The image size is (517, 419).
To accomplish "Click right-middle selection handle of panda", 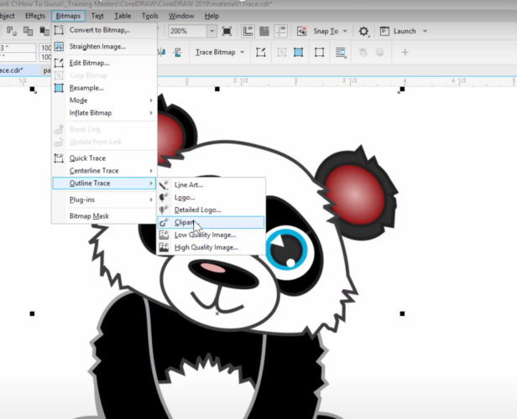I will pos(402,313).
